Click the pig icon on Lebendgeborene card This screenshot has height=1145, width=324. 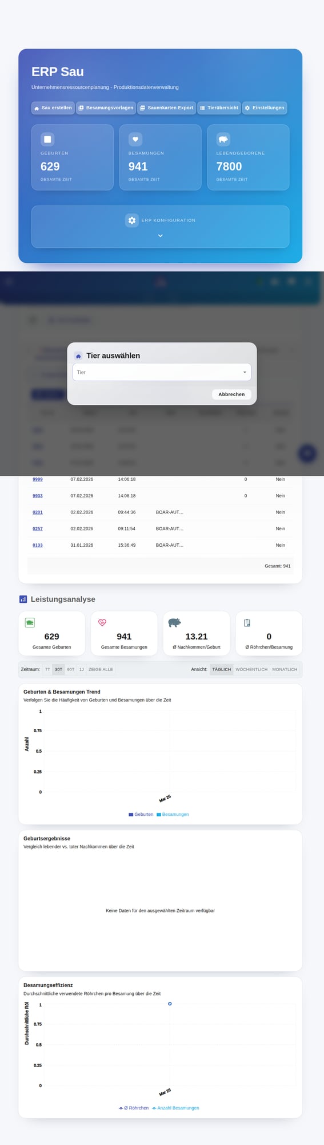click(x=223, y=139)
